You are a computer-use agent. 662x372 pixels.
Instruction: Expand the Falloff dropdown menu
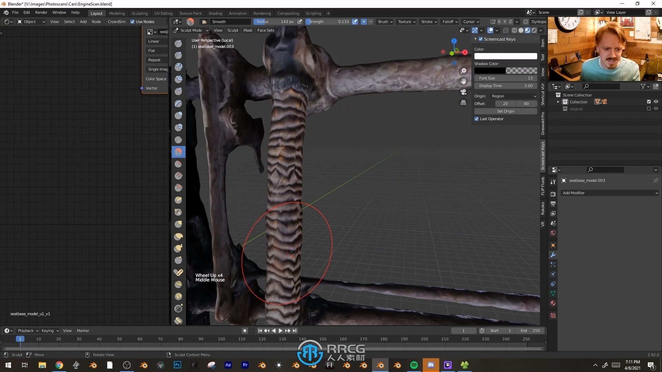coord(449,21)
